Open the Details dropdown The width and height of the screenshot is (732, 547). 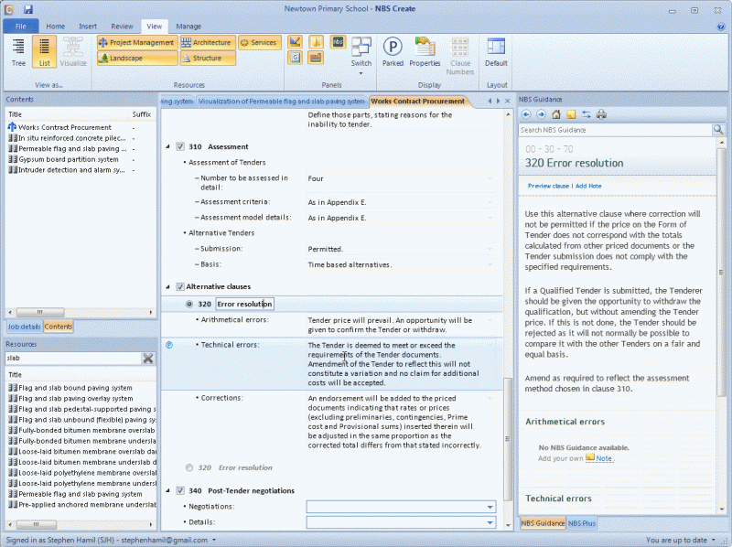pos(490,520)
